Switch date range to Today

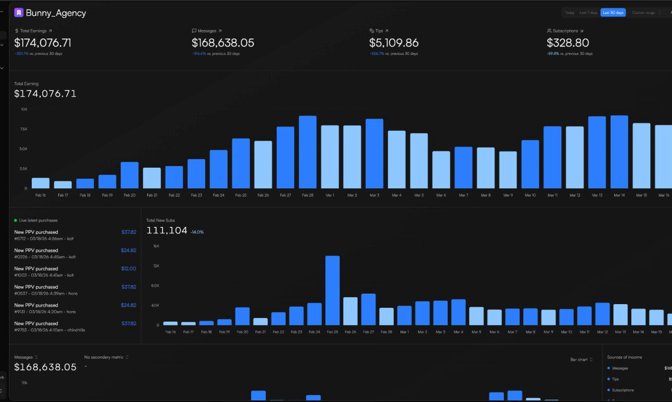(x=569, y=13)
